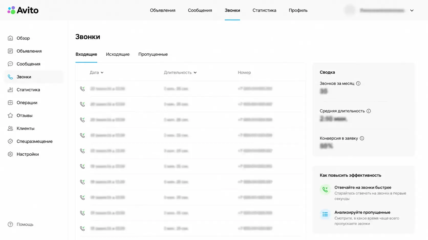Click Как повысить эффективность heading
428x240 pixels.
pos(350,175)
